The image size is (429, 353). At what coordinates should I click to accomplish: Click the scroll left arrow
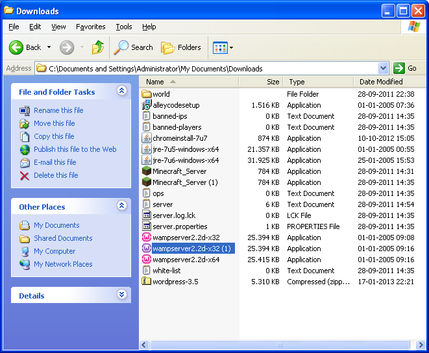pos(144,345)
